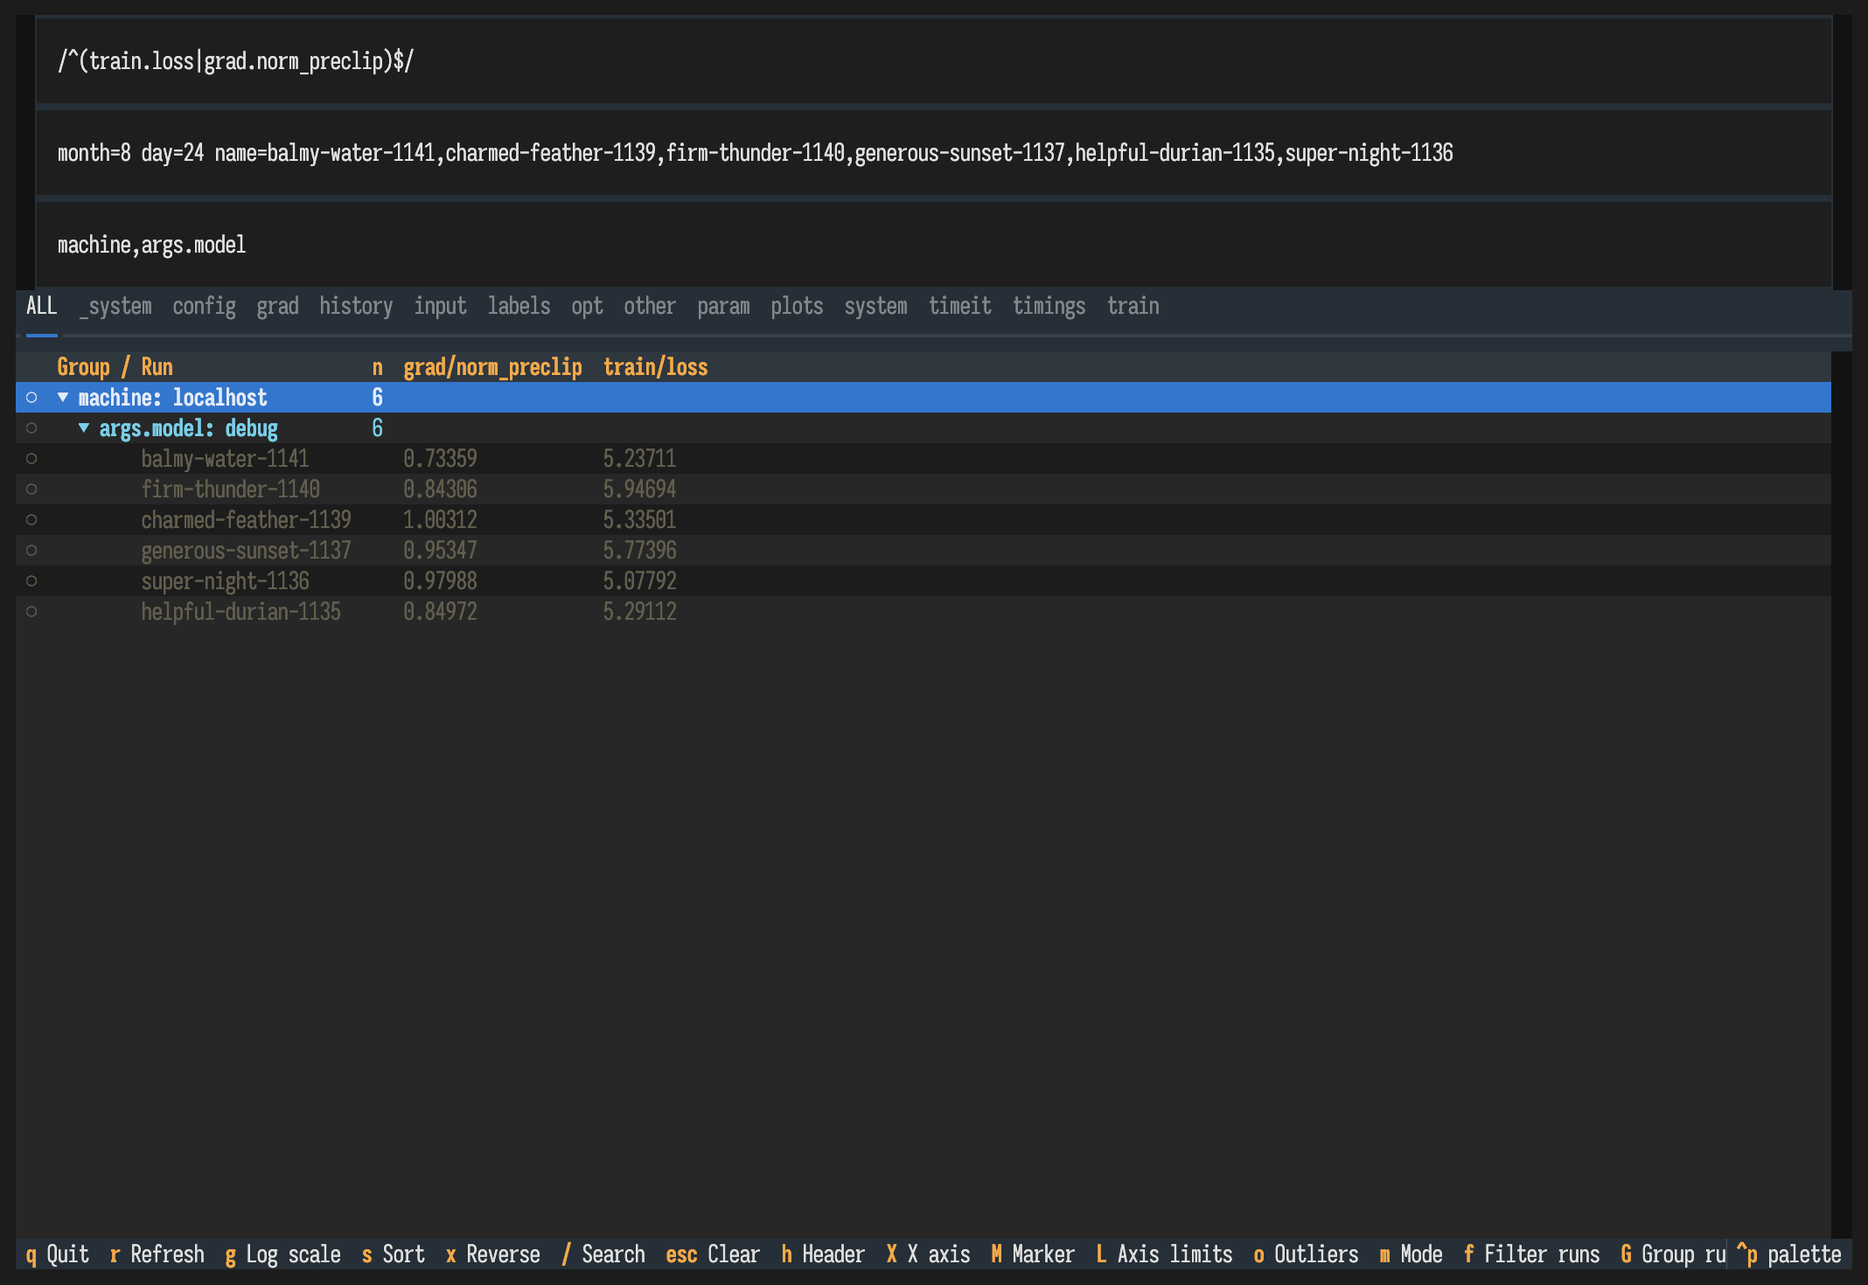Click Refresh in the footer

(x=157, y=1254)
